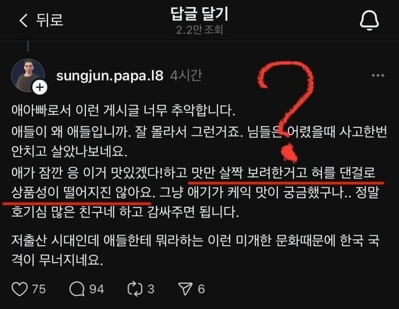Tap the paragraph starting with 저출산 시대인데

[195, 250]
